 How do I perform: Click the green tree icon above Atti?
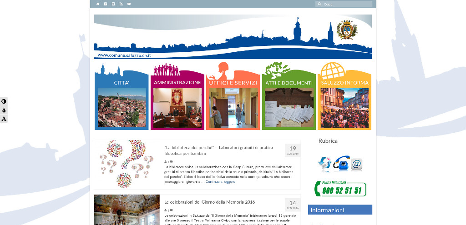point(277,70)
